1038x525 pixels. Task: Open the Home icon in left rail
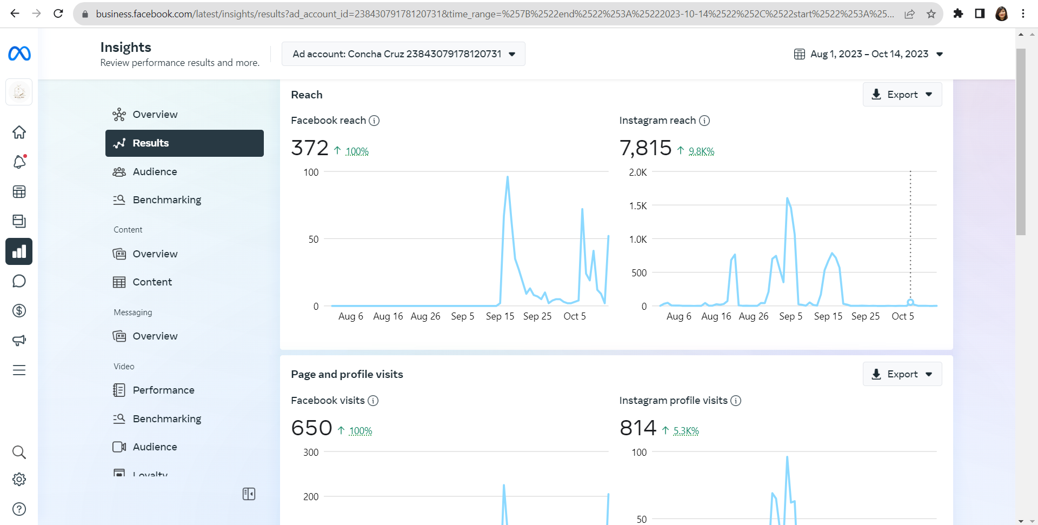coord(19,132)
